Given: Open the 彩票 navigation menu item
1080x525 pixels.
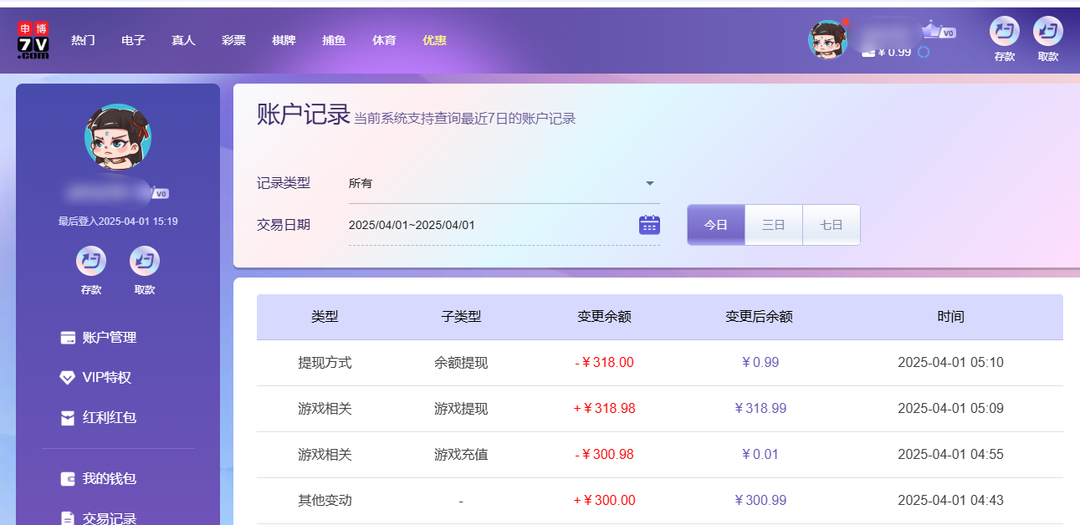Looking at the screenshot, I should click(233, 39).
